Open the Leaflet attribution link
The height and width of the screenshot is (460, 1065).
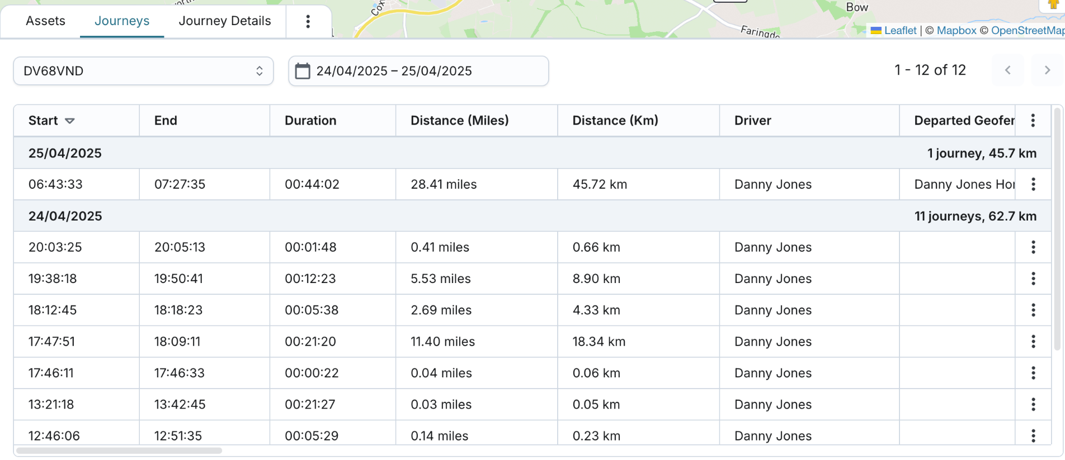900,31
